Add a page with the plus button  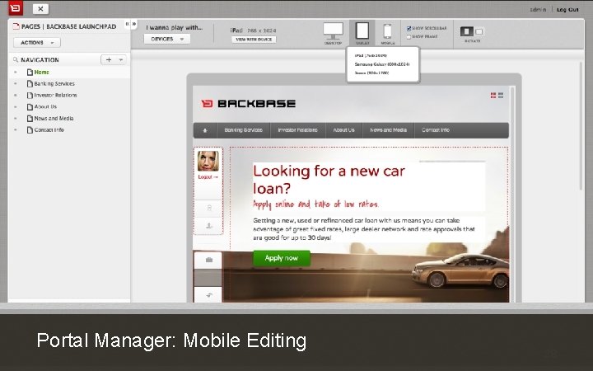pos(109,60)
